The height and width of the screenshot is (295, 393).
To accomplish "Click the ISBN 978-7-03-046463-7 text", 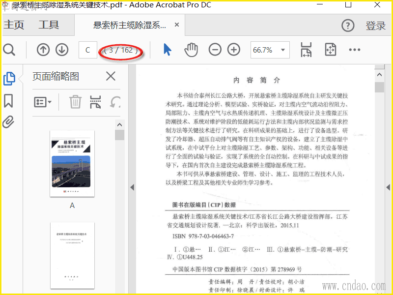I will pos(203,236).
